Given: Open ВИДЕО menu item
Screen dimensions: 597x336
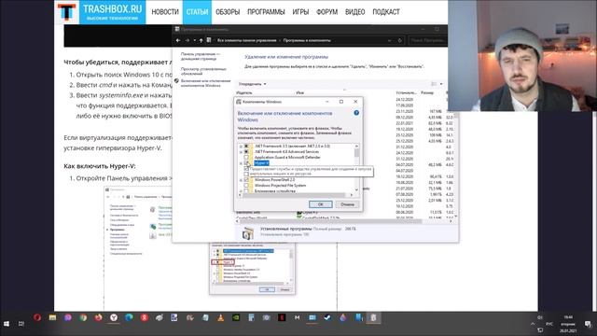Looking at the screenshot, I should click(x=354, y=12).
